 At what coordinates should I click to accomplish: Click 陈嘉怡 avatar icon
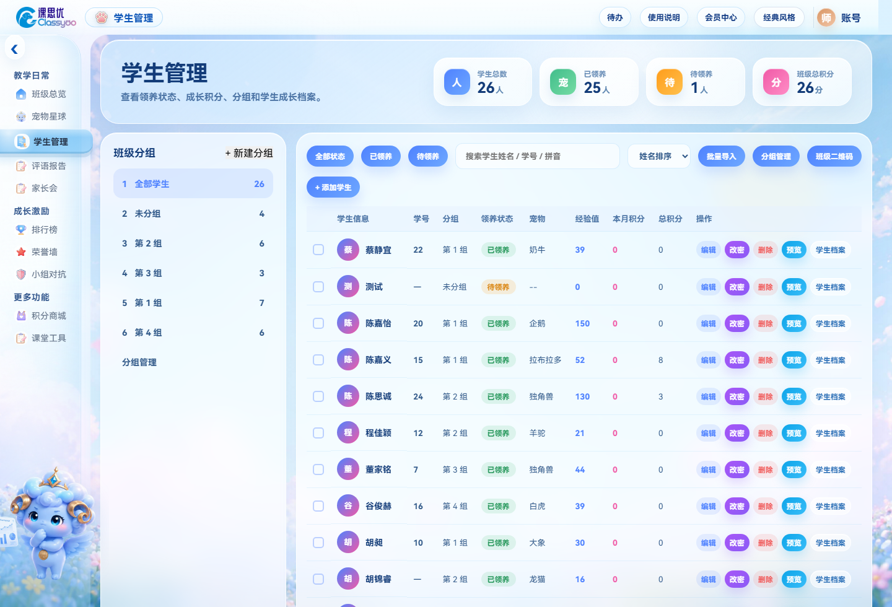pyautogui.click(x=348, y=323)
